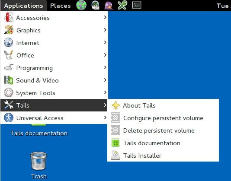
Task: Select the Trash can on desktop
Action: coord(38,161)
